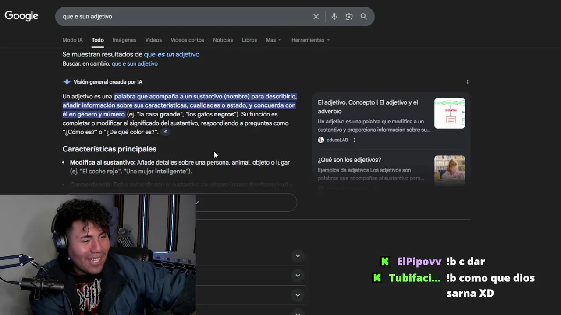
Task: Expand the first related question chevron
Action: [298, 256]
